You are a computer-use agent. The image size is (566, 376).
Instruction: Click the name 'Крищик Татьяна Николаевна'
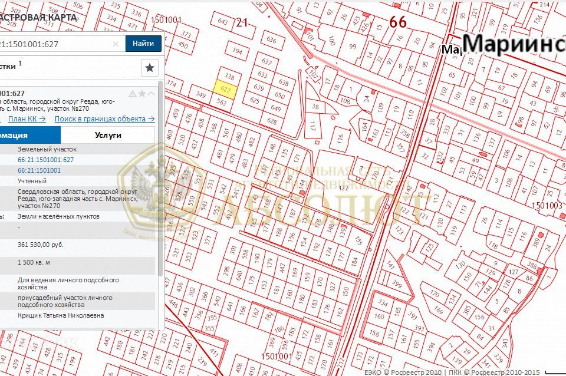coord(61,315)
